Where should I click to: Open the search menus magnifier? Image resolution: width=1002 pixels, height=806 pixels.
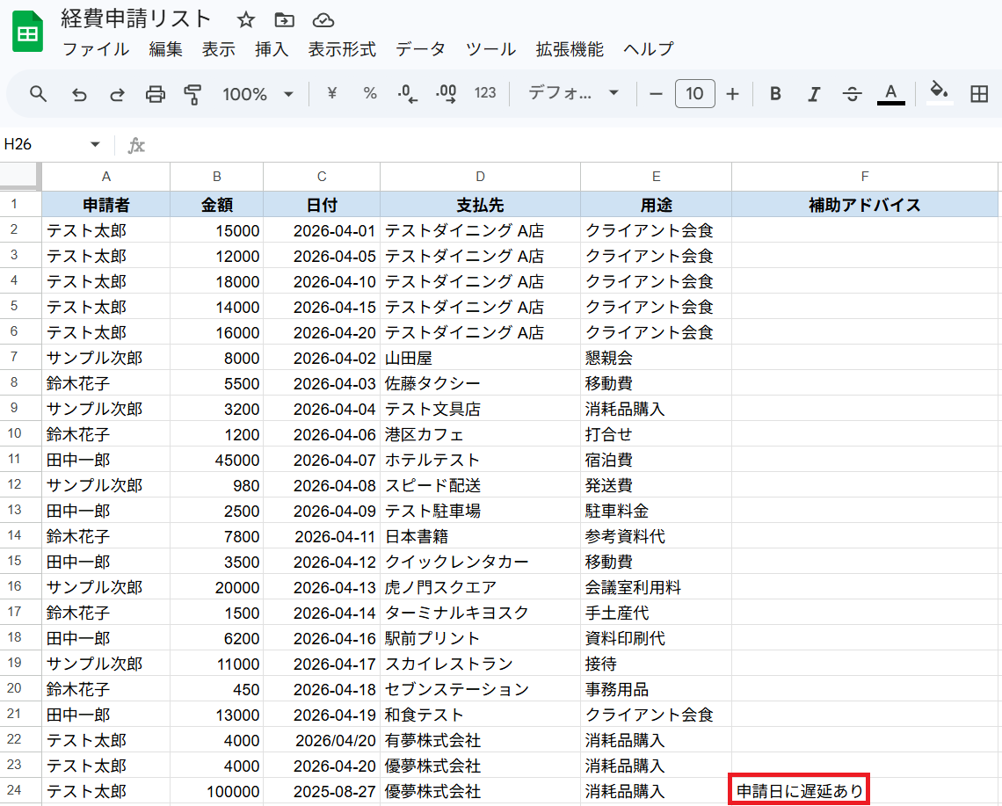pyautogui.click(x=39, y=94)
